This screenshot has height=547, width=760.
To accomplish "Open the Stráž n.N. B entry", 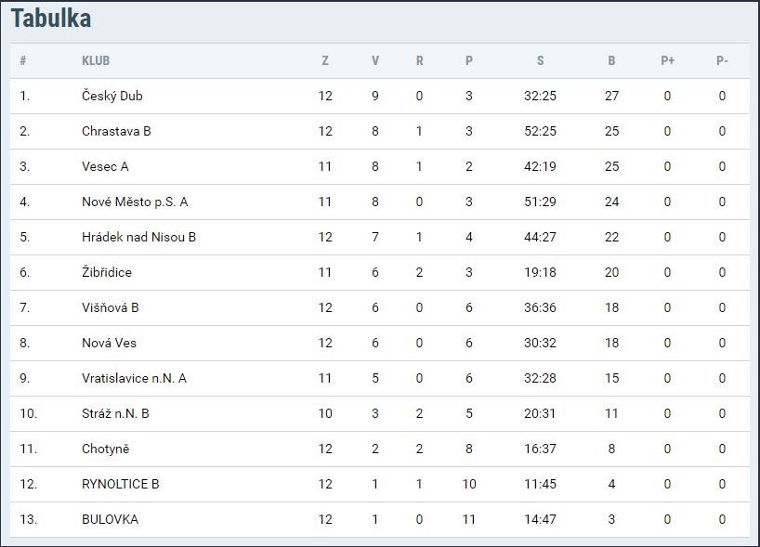I will 115,414.
